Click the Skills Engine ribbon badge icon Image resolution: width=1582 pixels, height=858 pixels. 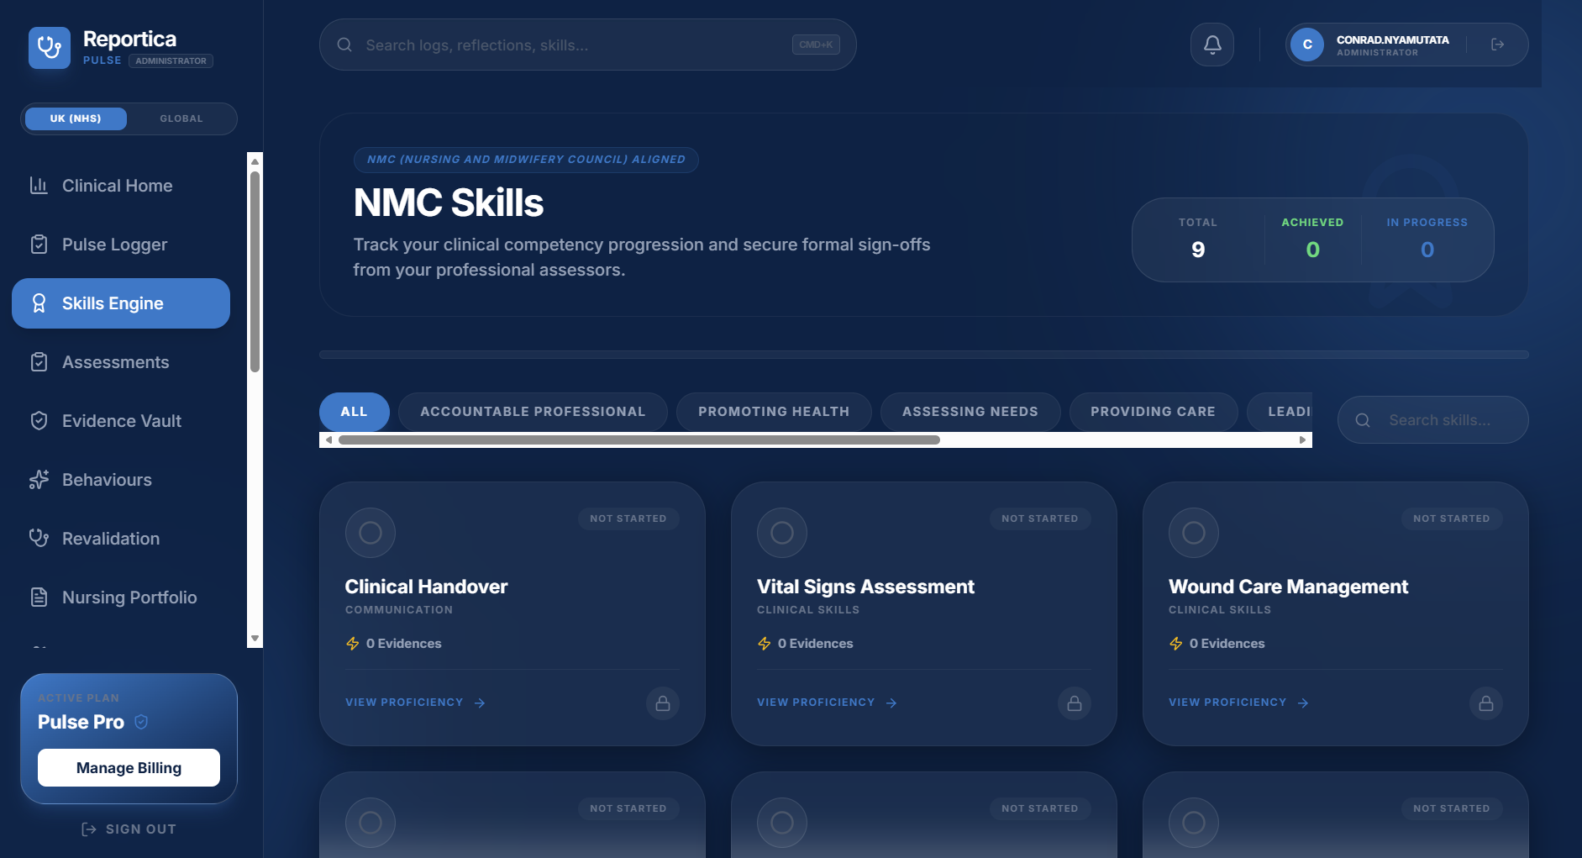(x=39, y=303)
